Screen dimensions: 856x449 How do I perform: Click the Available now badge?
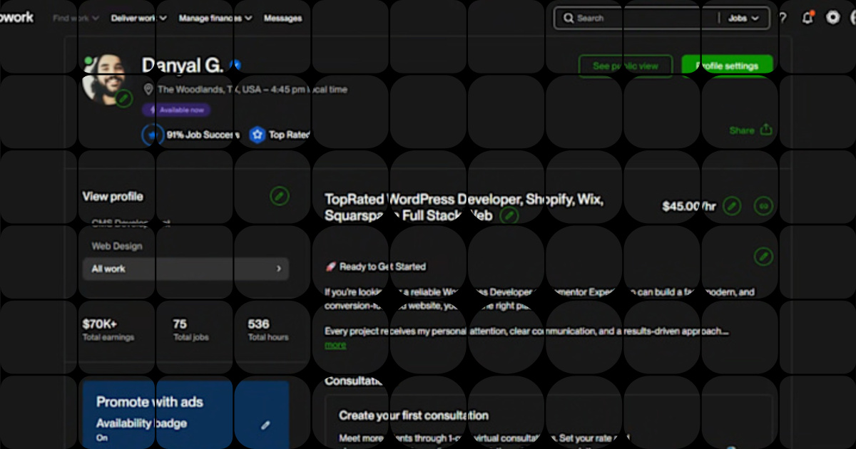point(176,110)
